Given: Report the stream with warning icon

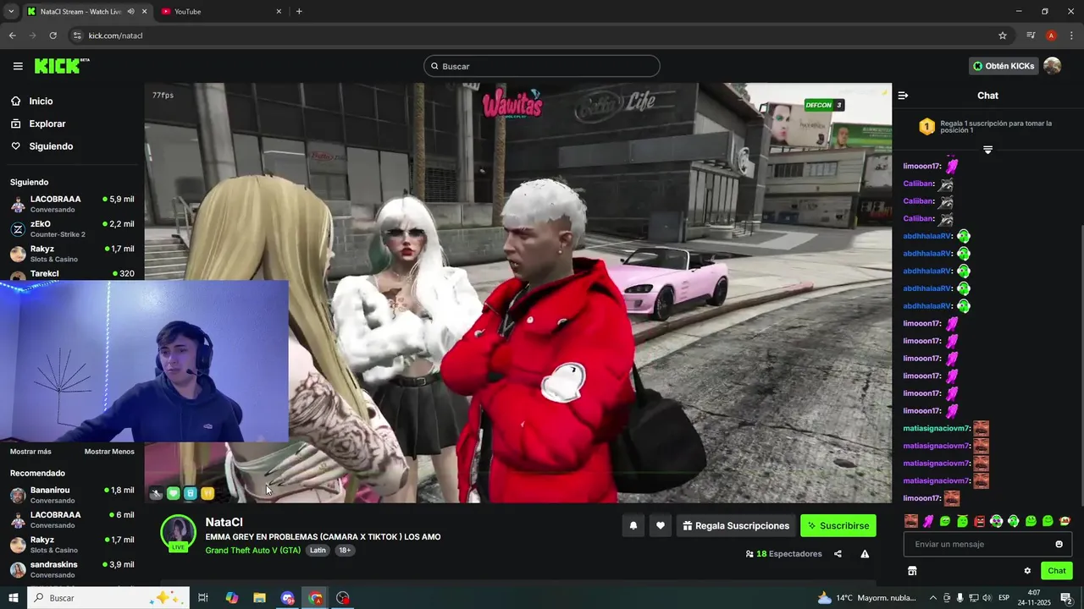Looking at the screenshot, I should click(x=865, y=554).
